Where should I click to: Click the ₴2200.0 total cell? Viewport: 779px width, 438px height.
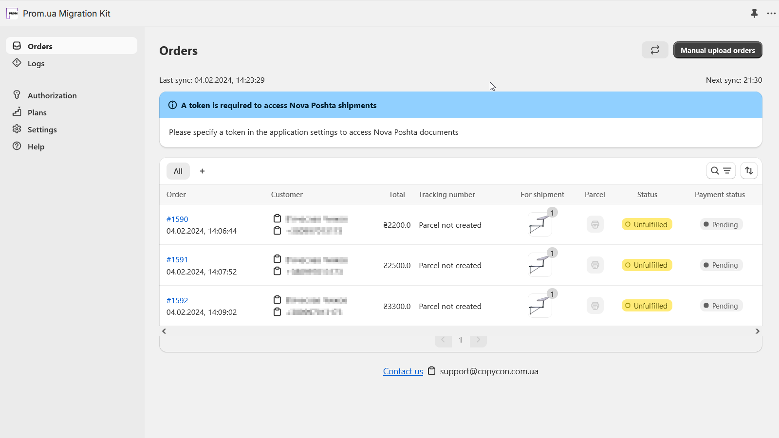pyautogui.click(x=397, y=225)
